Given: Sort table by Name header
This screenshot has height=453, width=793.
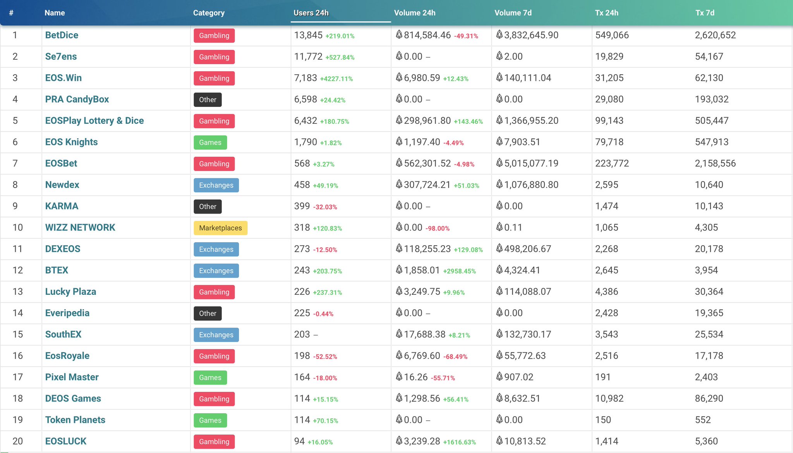Looking at the screenshot, I should tap(55, 13).
